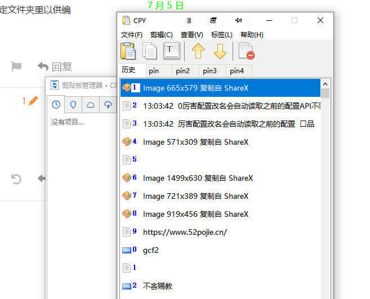The width and height of the screenshot is (370, 299).
Task: Open the cloud tab in clipboard manager
Action: (x=91, y=105)
